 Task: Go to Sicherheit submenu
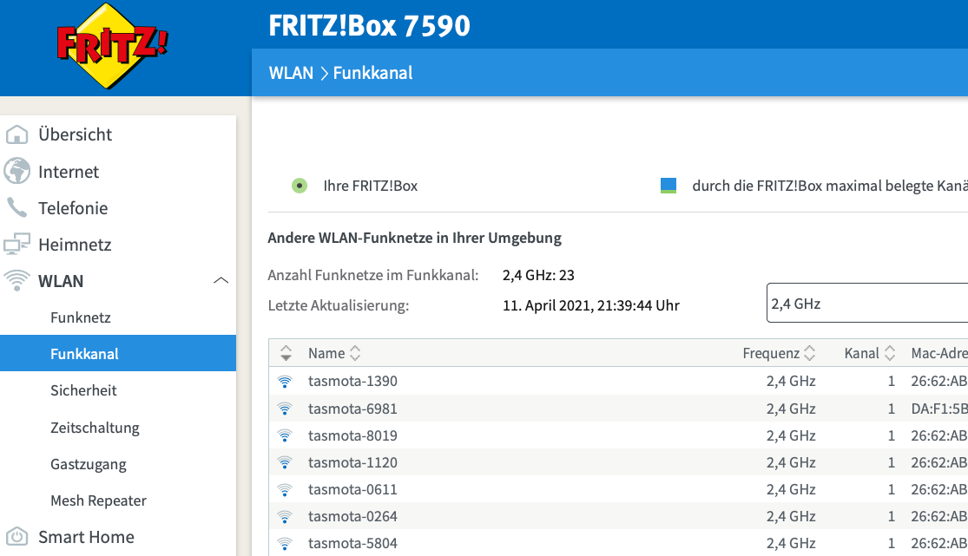point(83,390)
